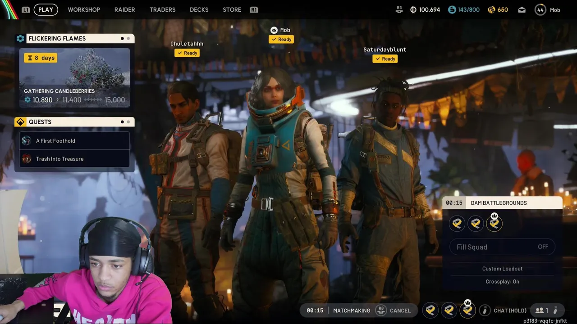The image size is (577, 324).
Task: Open the Custom Loadout option
Action: [x=502, y=269]
